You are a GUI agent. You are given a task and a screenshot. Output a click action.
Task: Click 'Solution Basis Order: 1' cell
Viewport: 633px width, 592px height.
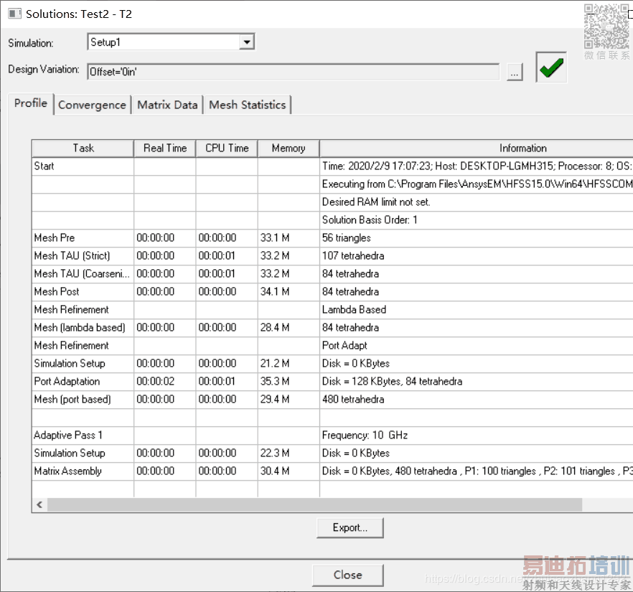(x=477, y=220)
